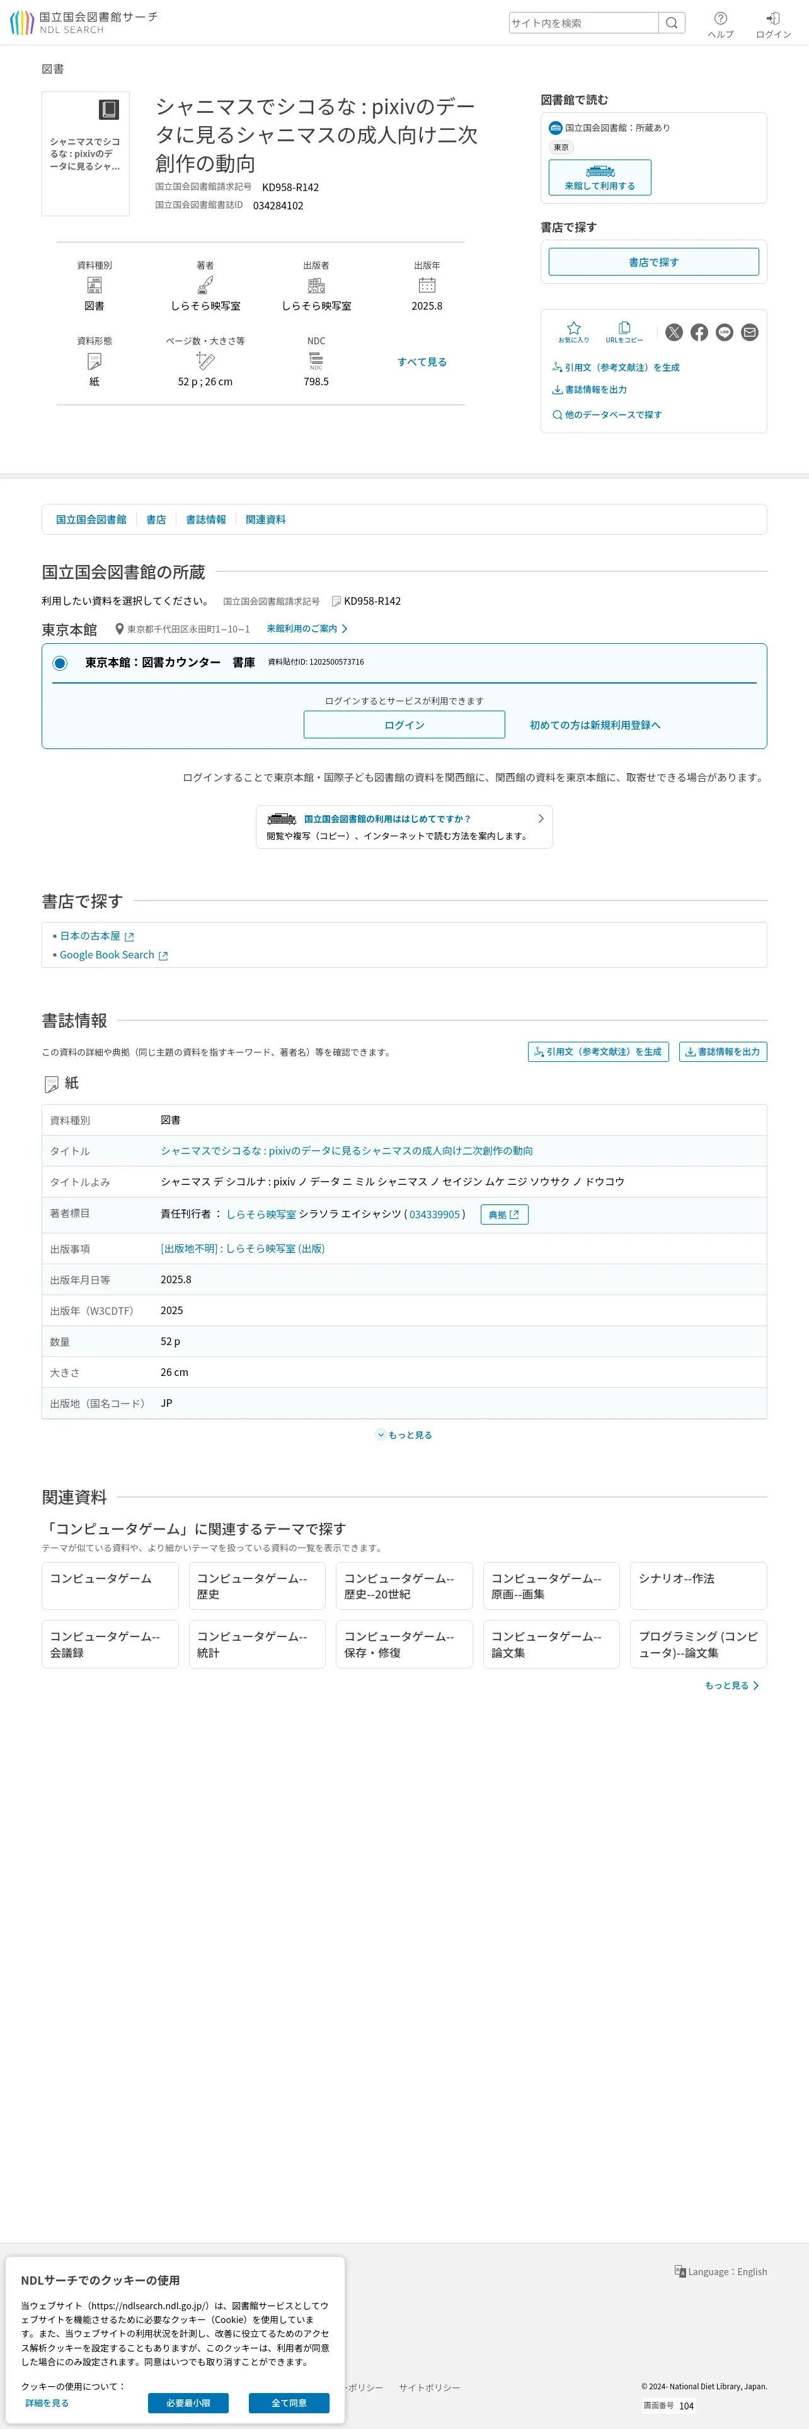Open theme コンピュータゲーム--歴史 card
The image size is (809, 2429).
pyautogui.click(x=257, y=1586)
